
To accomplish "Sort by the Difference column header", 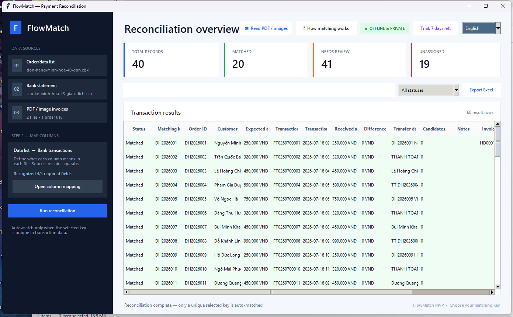I will pyautogui.click(x=375, y=129).
